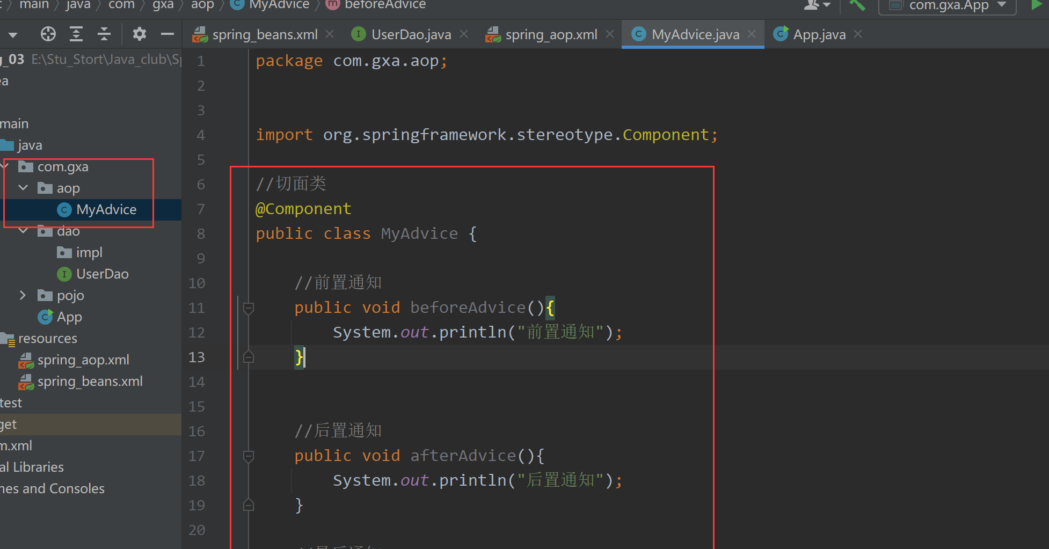Collapse the com.gxa package in project tree
This screenshot has height=549, width=1049.
pyautogui.click(x=5, y=166)
